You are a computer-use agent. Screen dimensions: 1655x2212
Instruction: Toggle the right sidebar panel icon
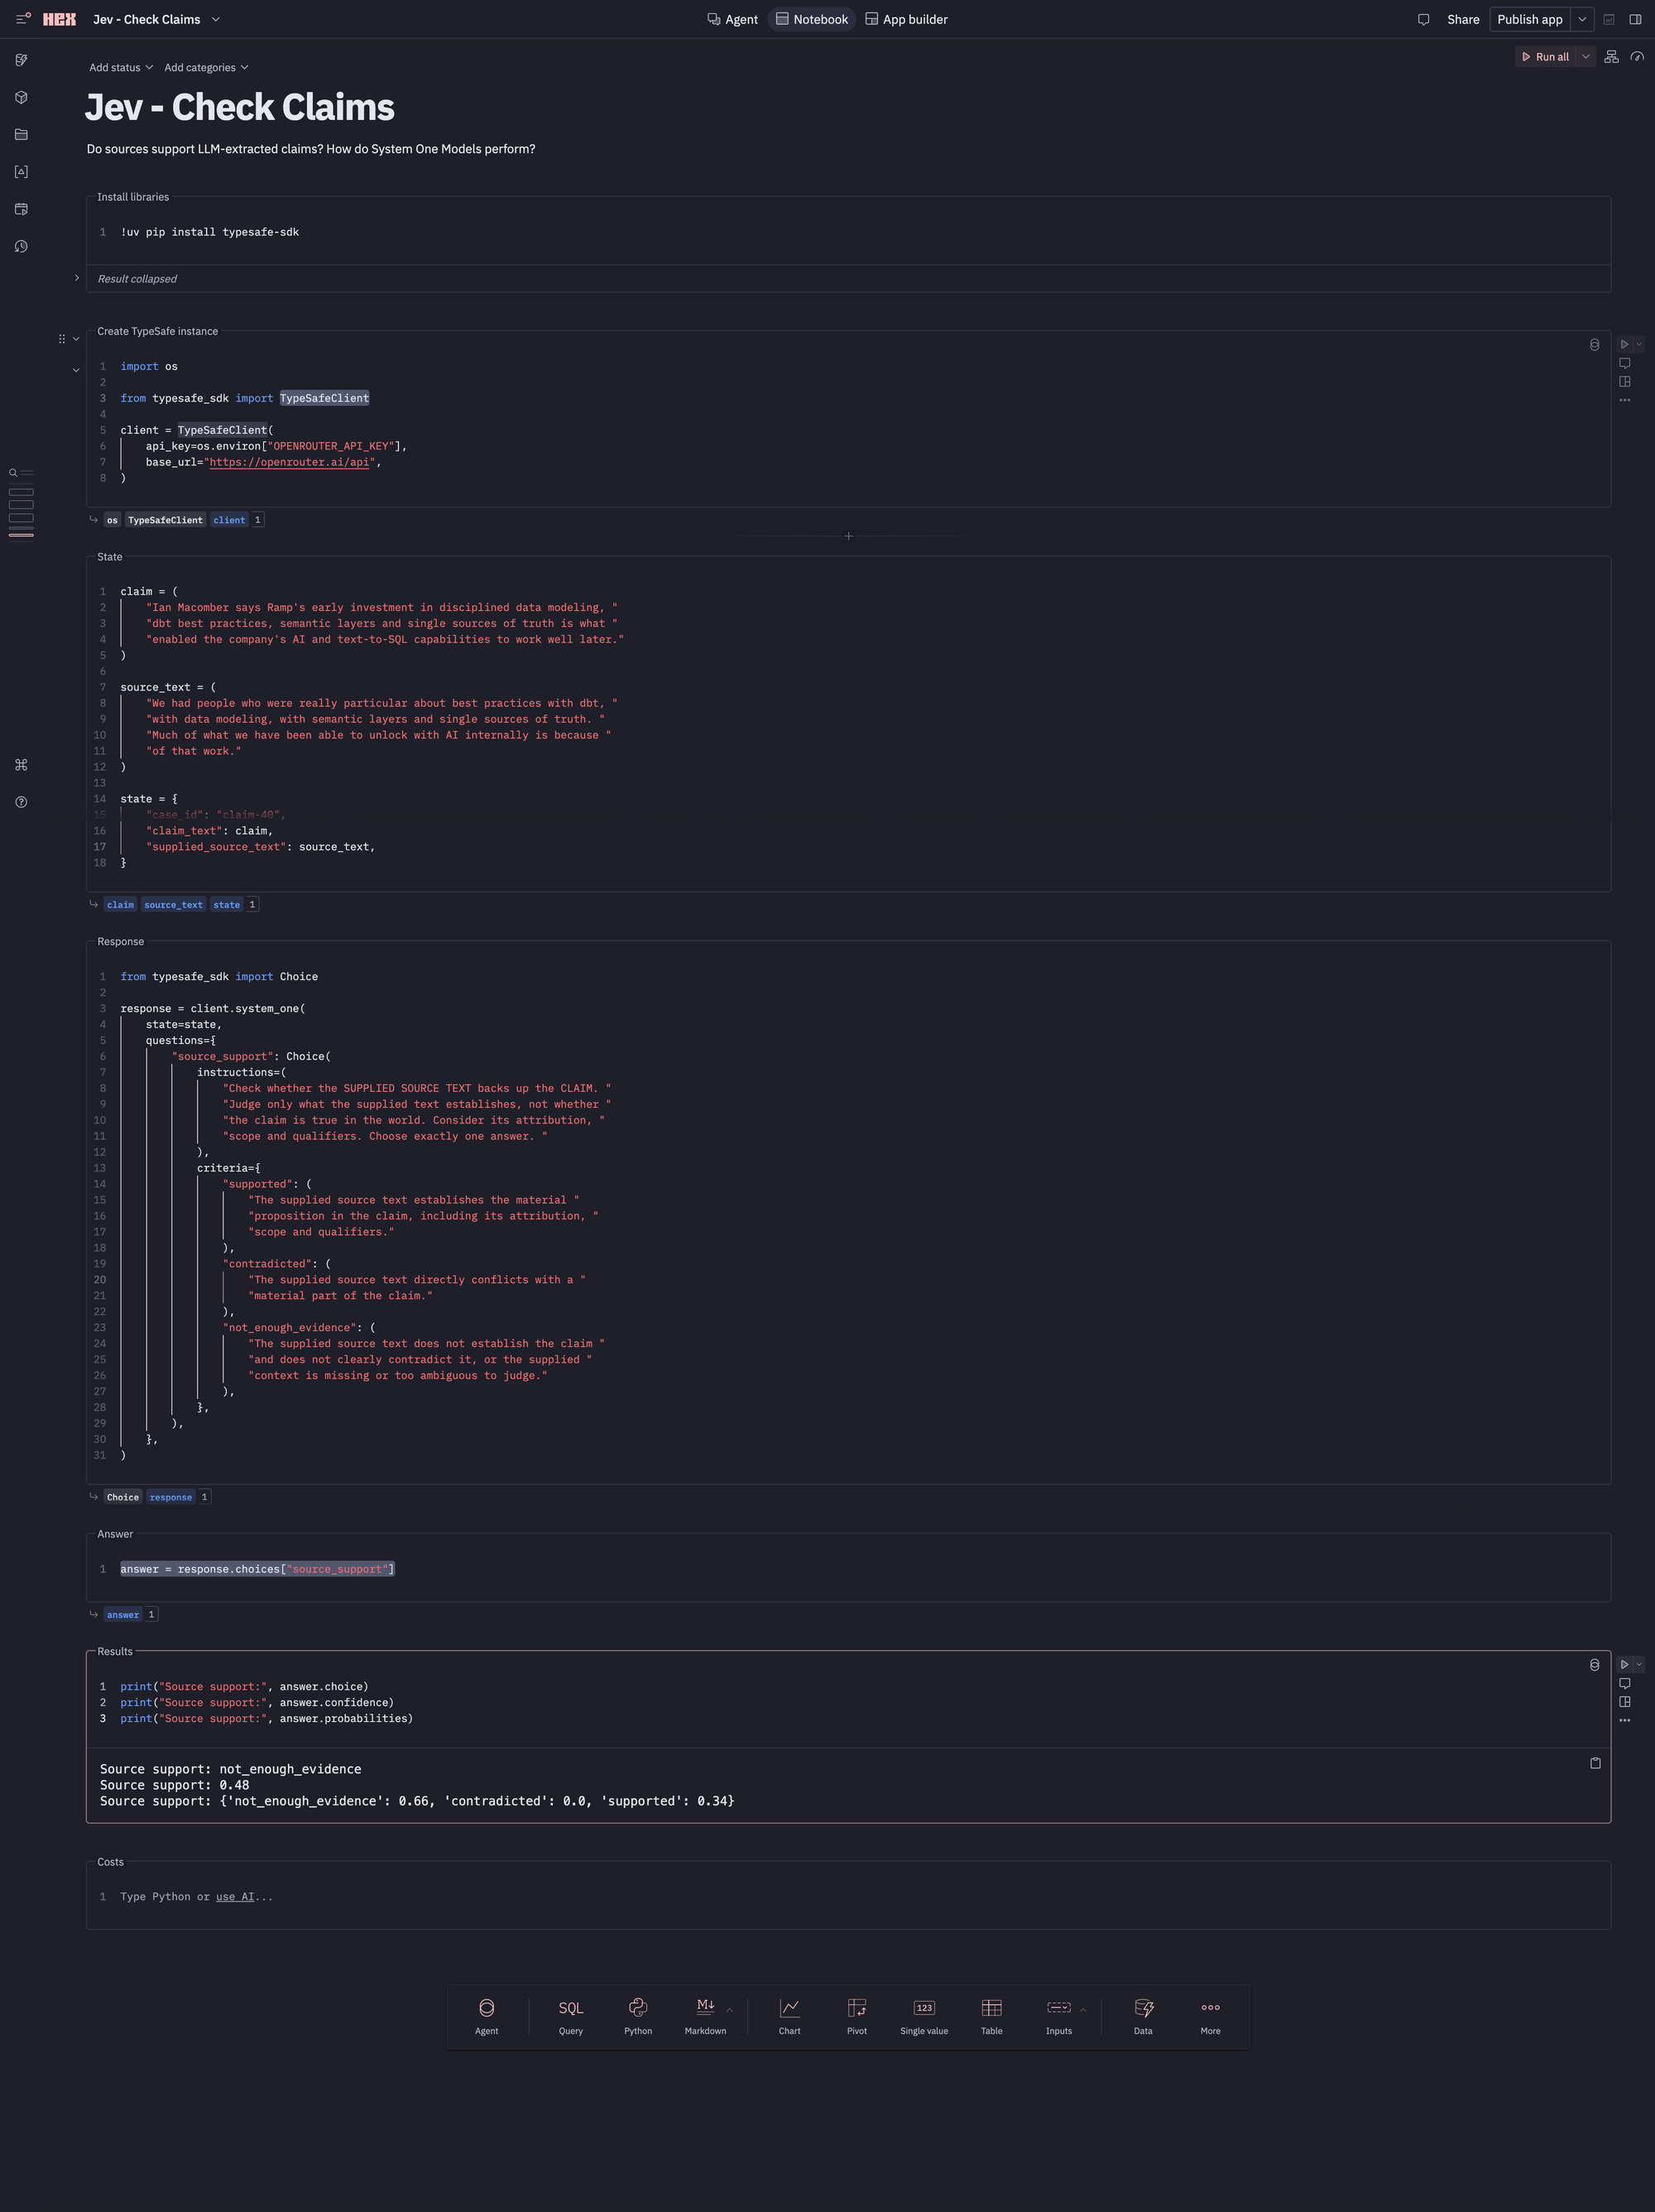[x=1635, y=19]
